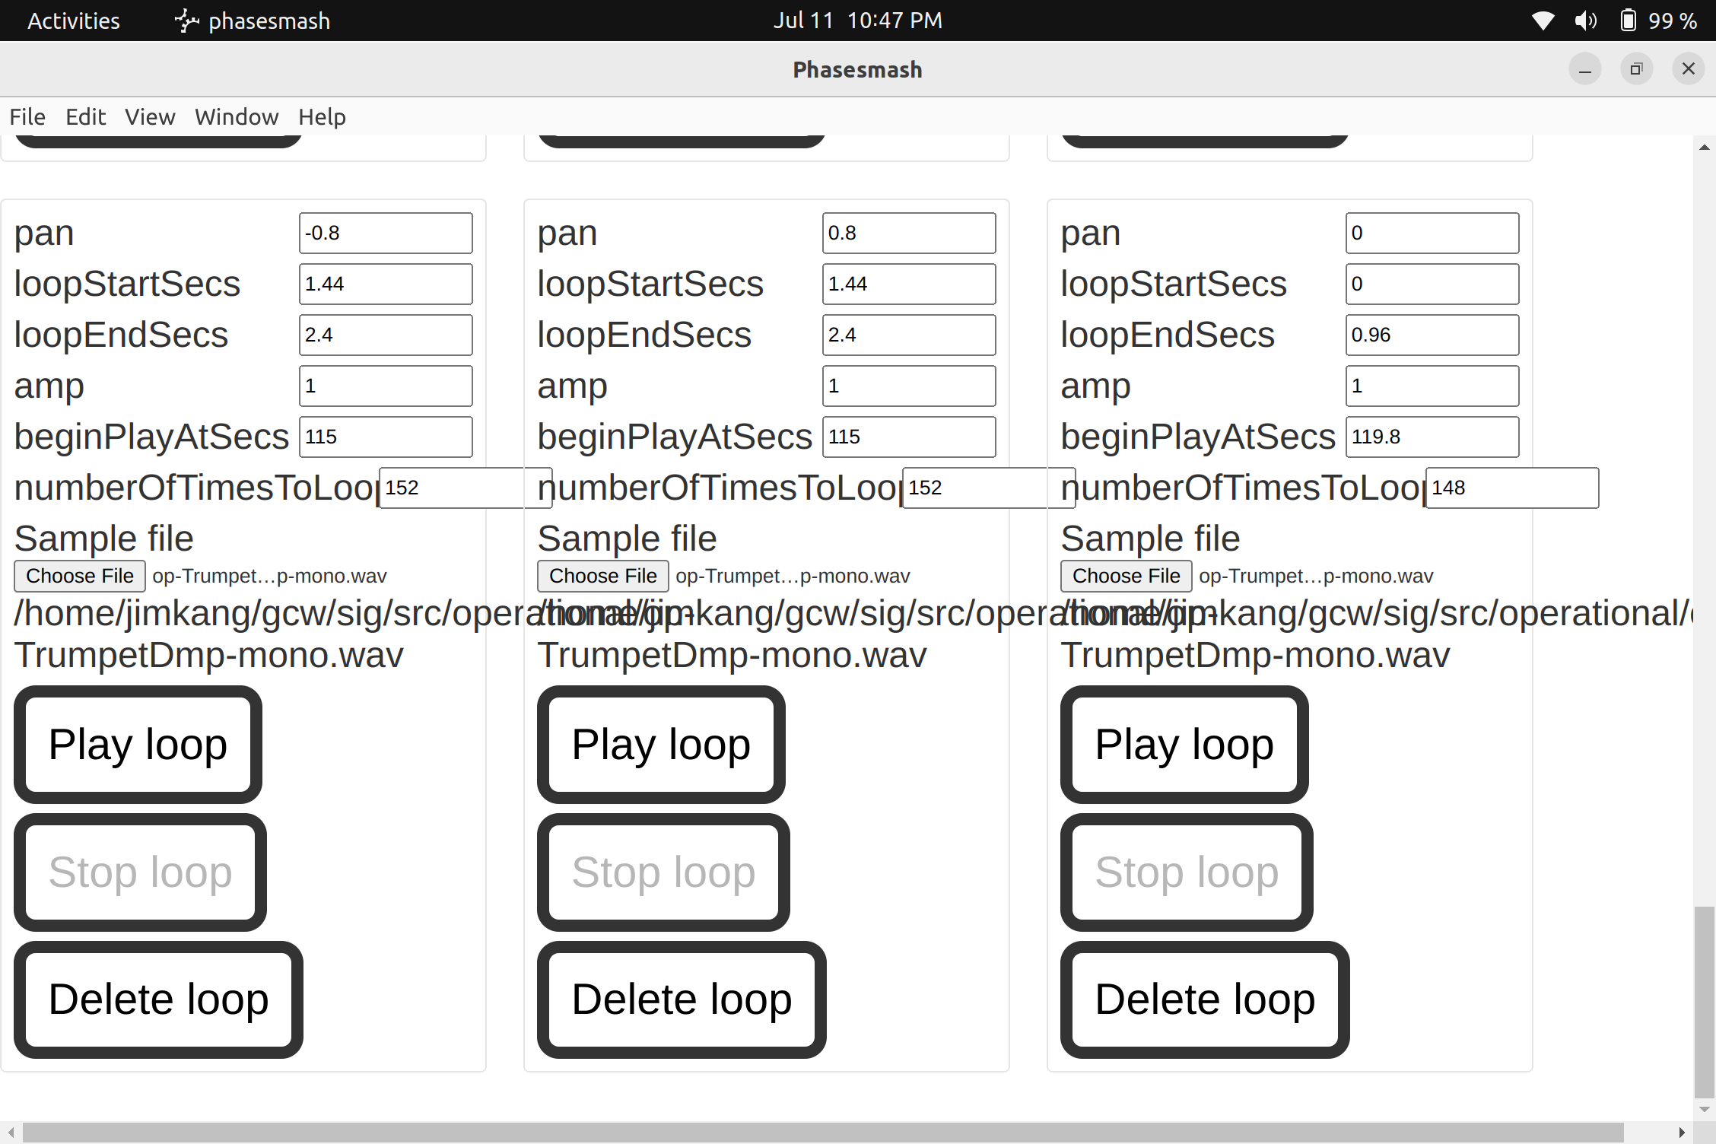Click numberOfTimesToLoop field showing 148
The image size is (1716, 1144).
1512,488
